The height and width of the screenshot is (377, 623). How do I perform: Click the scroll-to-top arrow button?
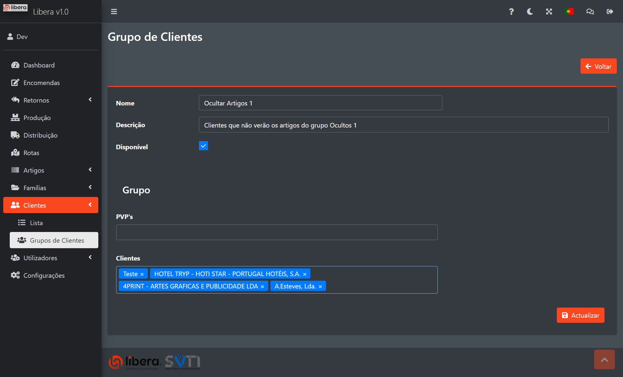click(604, 359)
